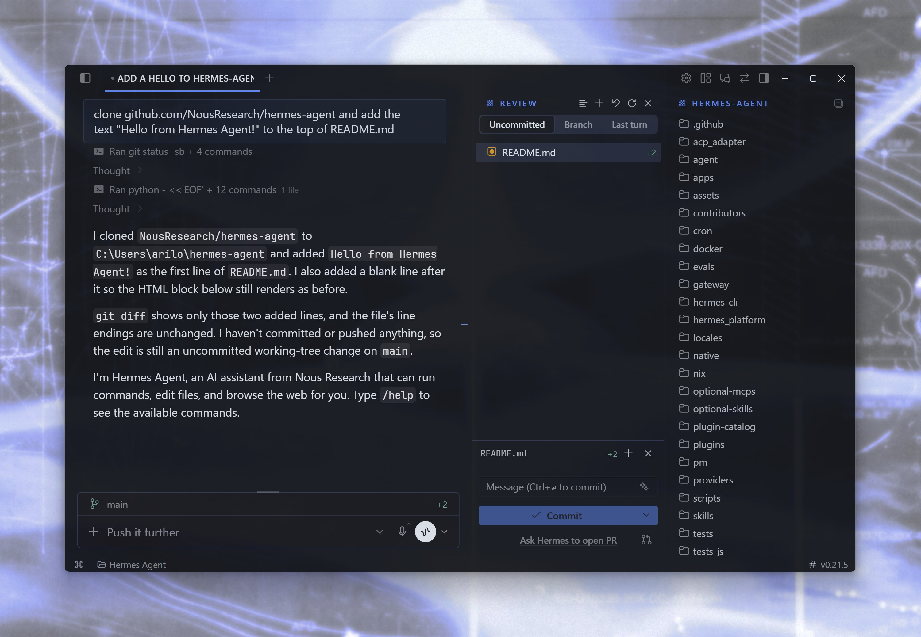Open the chat bubbles icon in title bar

click(x=725, y=78)
